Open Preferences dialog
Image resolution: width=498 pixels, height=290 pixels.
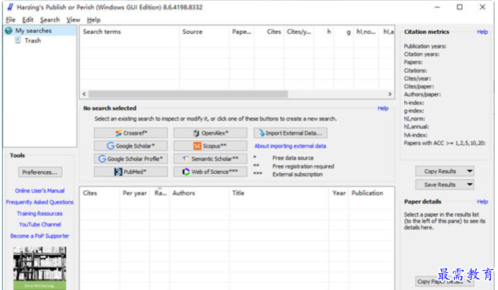point(40,172)
